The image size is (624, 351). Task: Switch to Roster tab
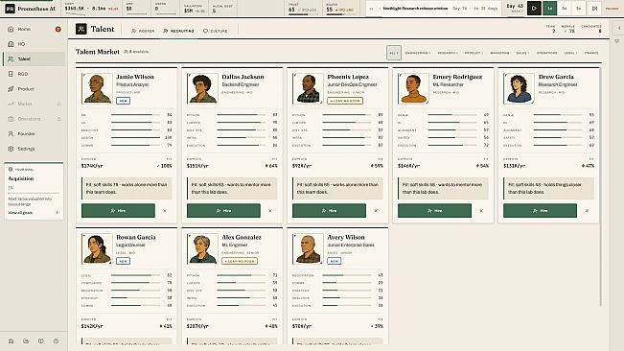click(143, 31)
